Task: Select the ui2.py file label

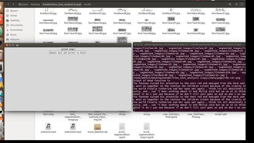Action: point(122,114)
